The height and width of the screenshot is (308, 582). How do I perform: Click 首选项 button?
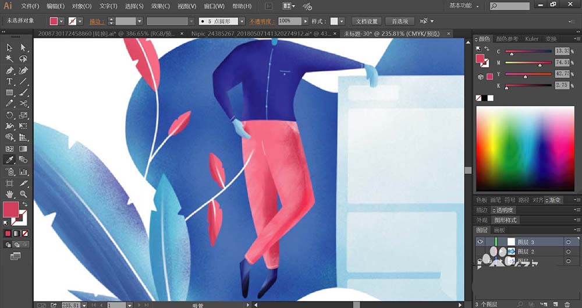(400, 21)
